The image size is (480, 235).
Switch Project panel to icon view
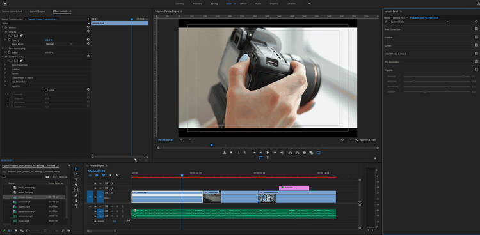[x=16, y=231]
